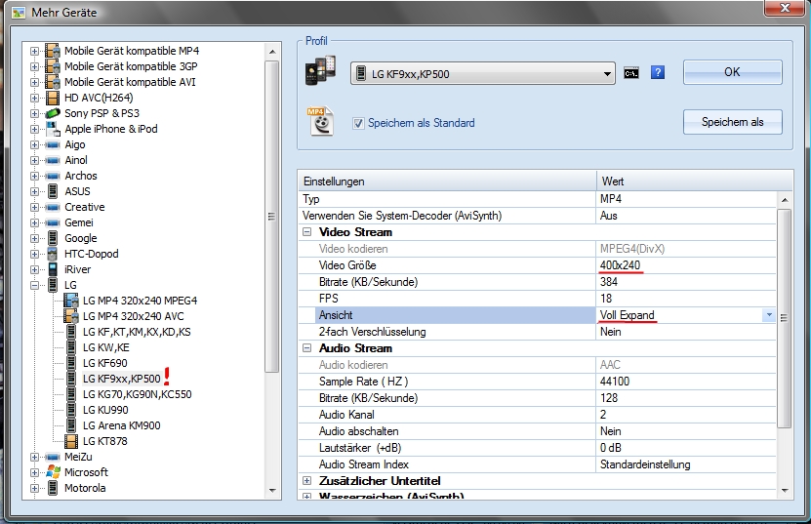The height and width of the screenshot is (524, 811).
Task: Click the Aigo device icon
Action: pyautogui.click(x=53, y=144)
